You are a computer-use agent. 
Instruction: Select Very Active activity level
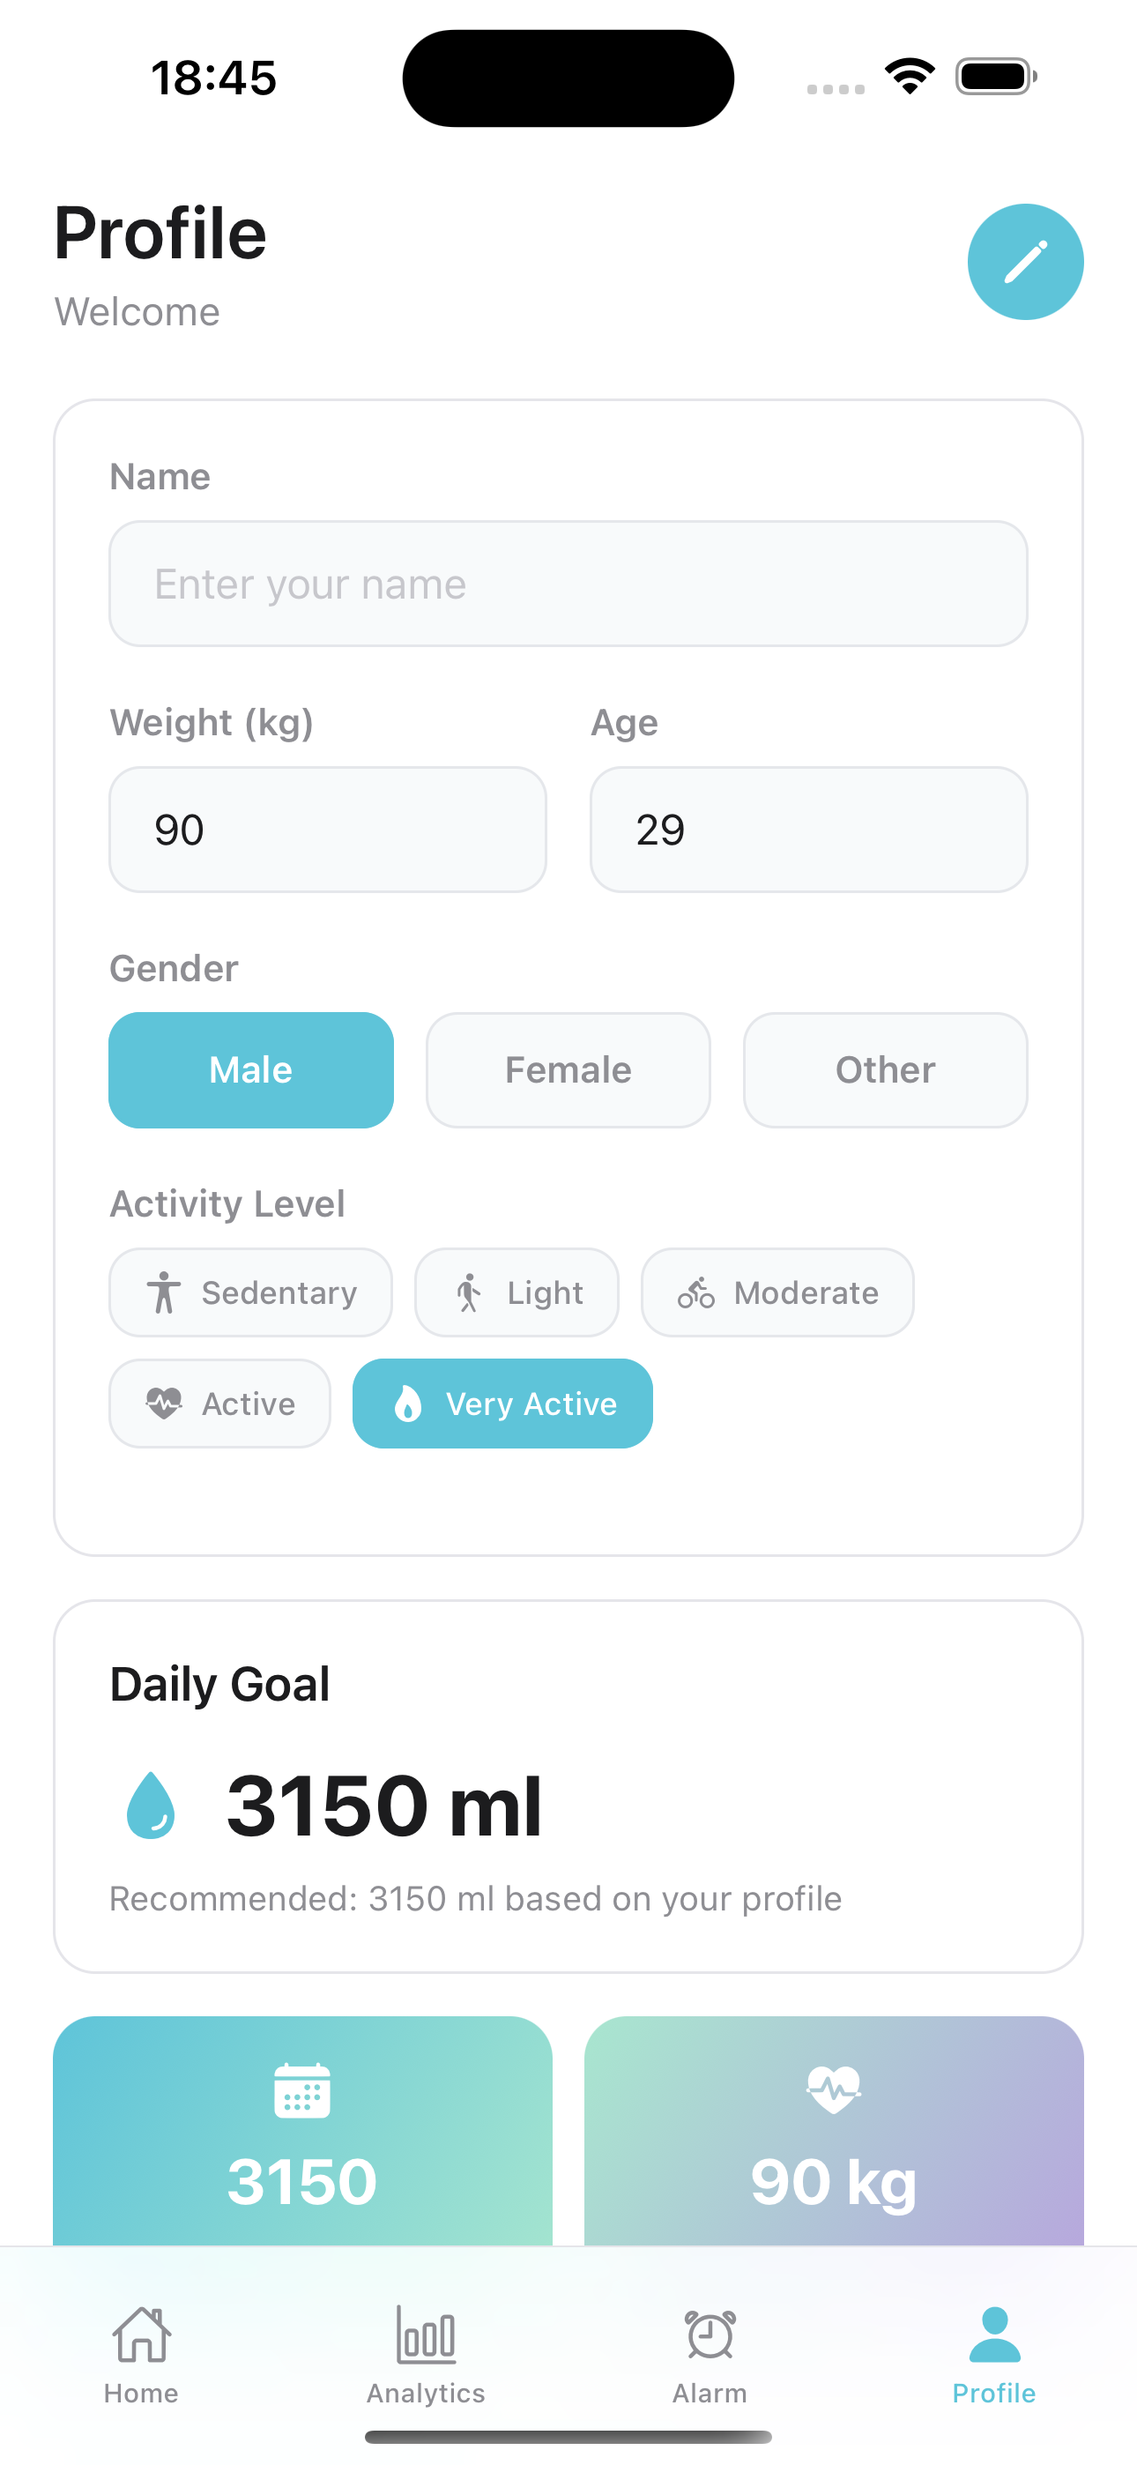pyautogui.click(x=502, y=1404)
